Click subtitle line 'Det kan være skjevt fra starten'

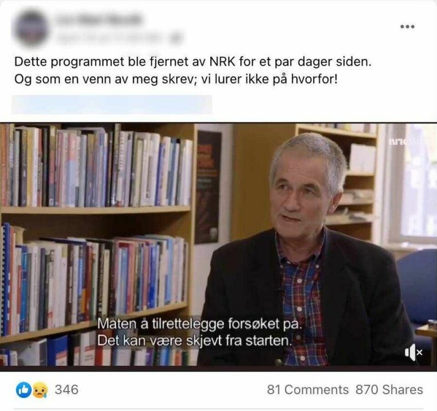coord(194,341)
